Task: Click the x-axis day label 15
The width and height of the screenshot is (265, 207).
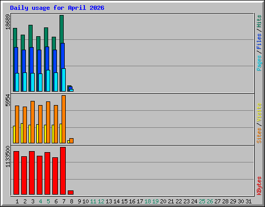Action: click(124, 201)
